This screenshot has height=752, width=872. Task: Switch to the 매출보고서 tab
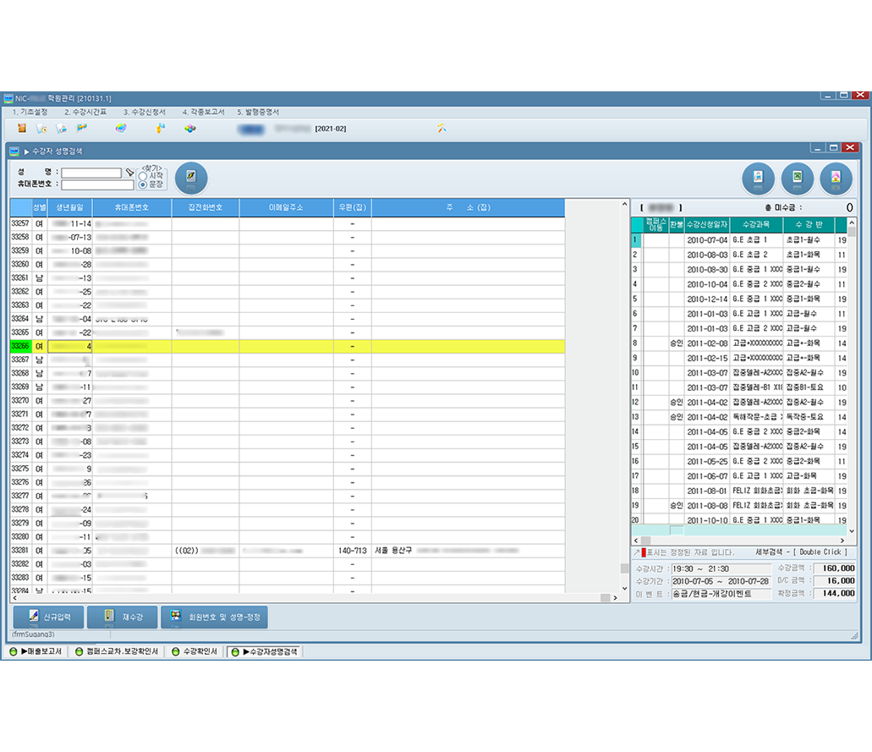click(36, 652)
